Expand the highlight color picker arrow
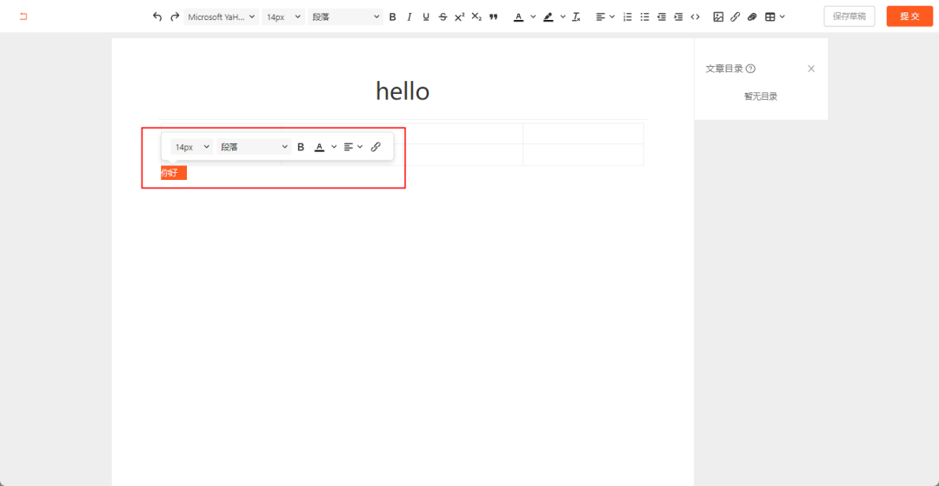Screen dimensions: 939x486 [x=563, y=17]
